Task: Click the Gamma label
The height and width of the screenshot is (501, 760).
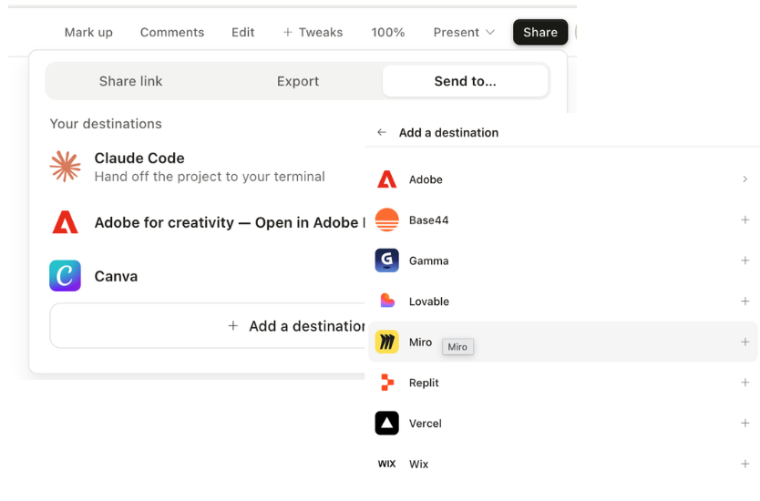Action: 428,261
